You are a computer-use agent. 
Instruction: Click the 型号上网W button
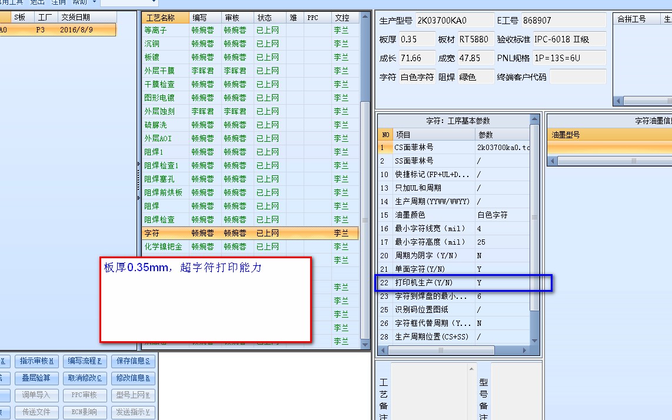[x=133, y=395]
